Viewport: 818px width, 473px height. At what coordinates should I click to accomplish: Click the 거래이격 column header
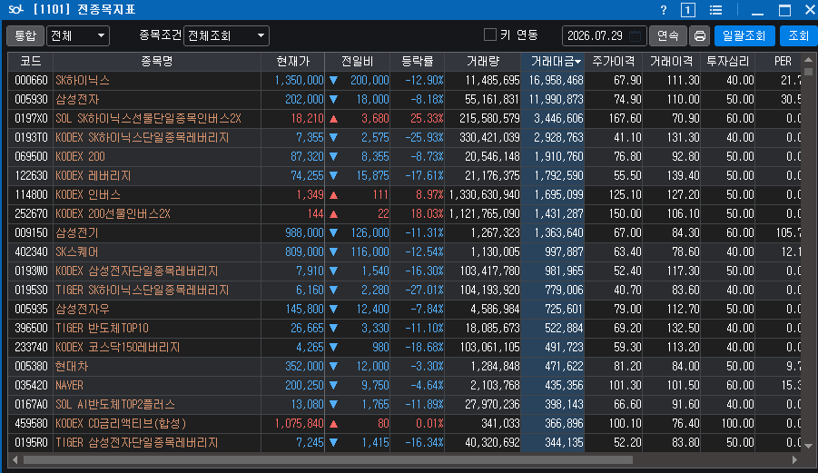click(672, 62)
